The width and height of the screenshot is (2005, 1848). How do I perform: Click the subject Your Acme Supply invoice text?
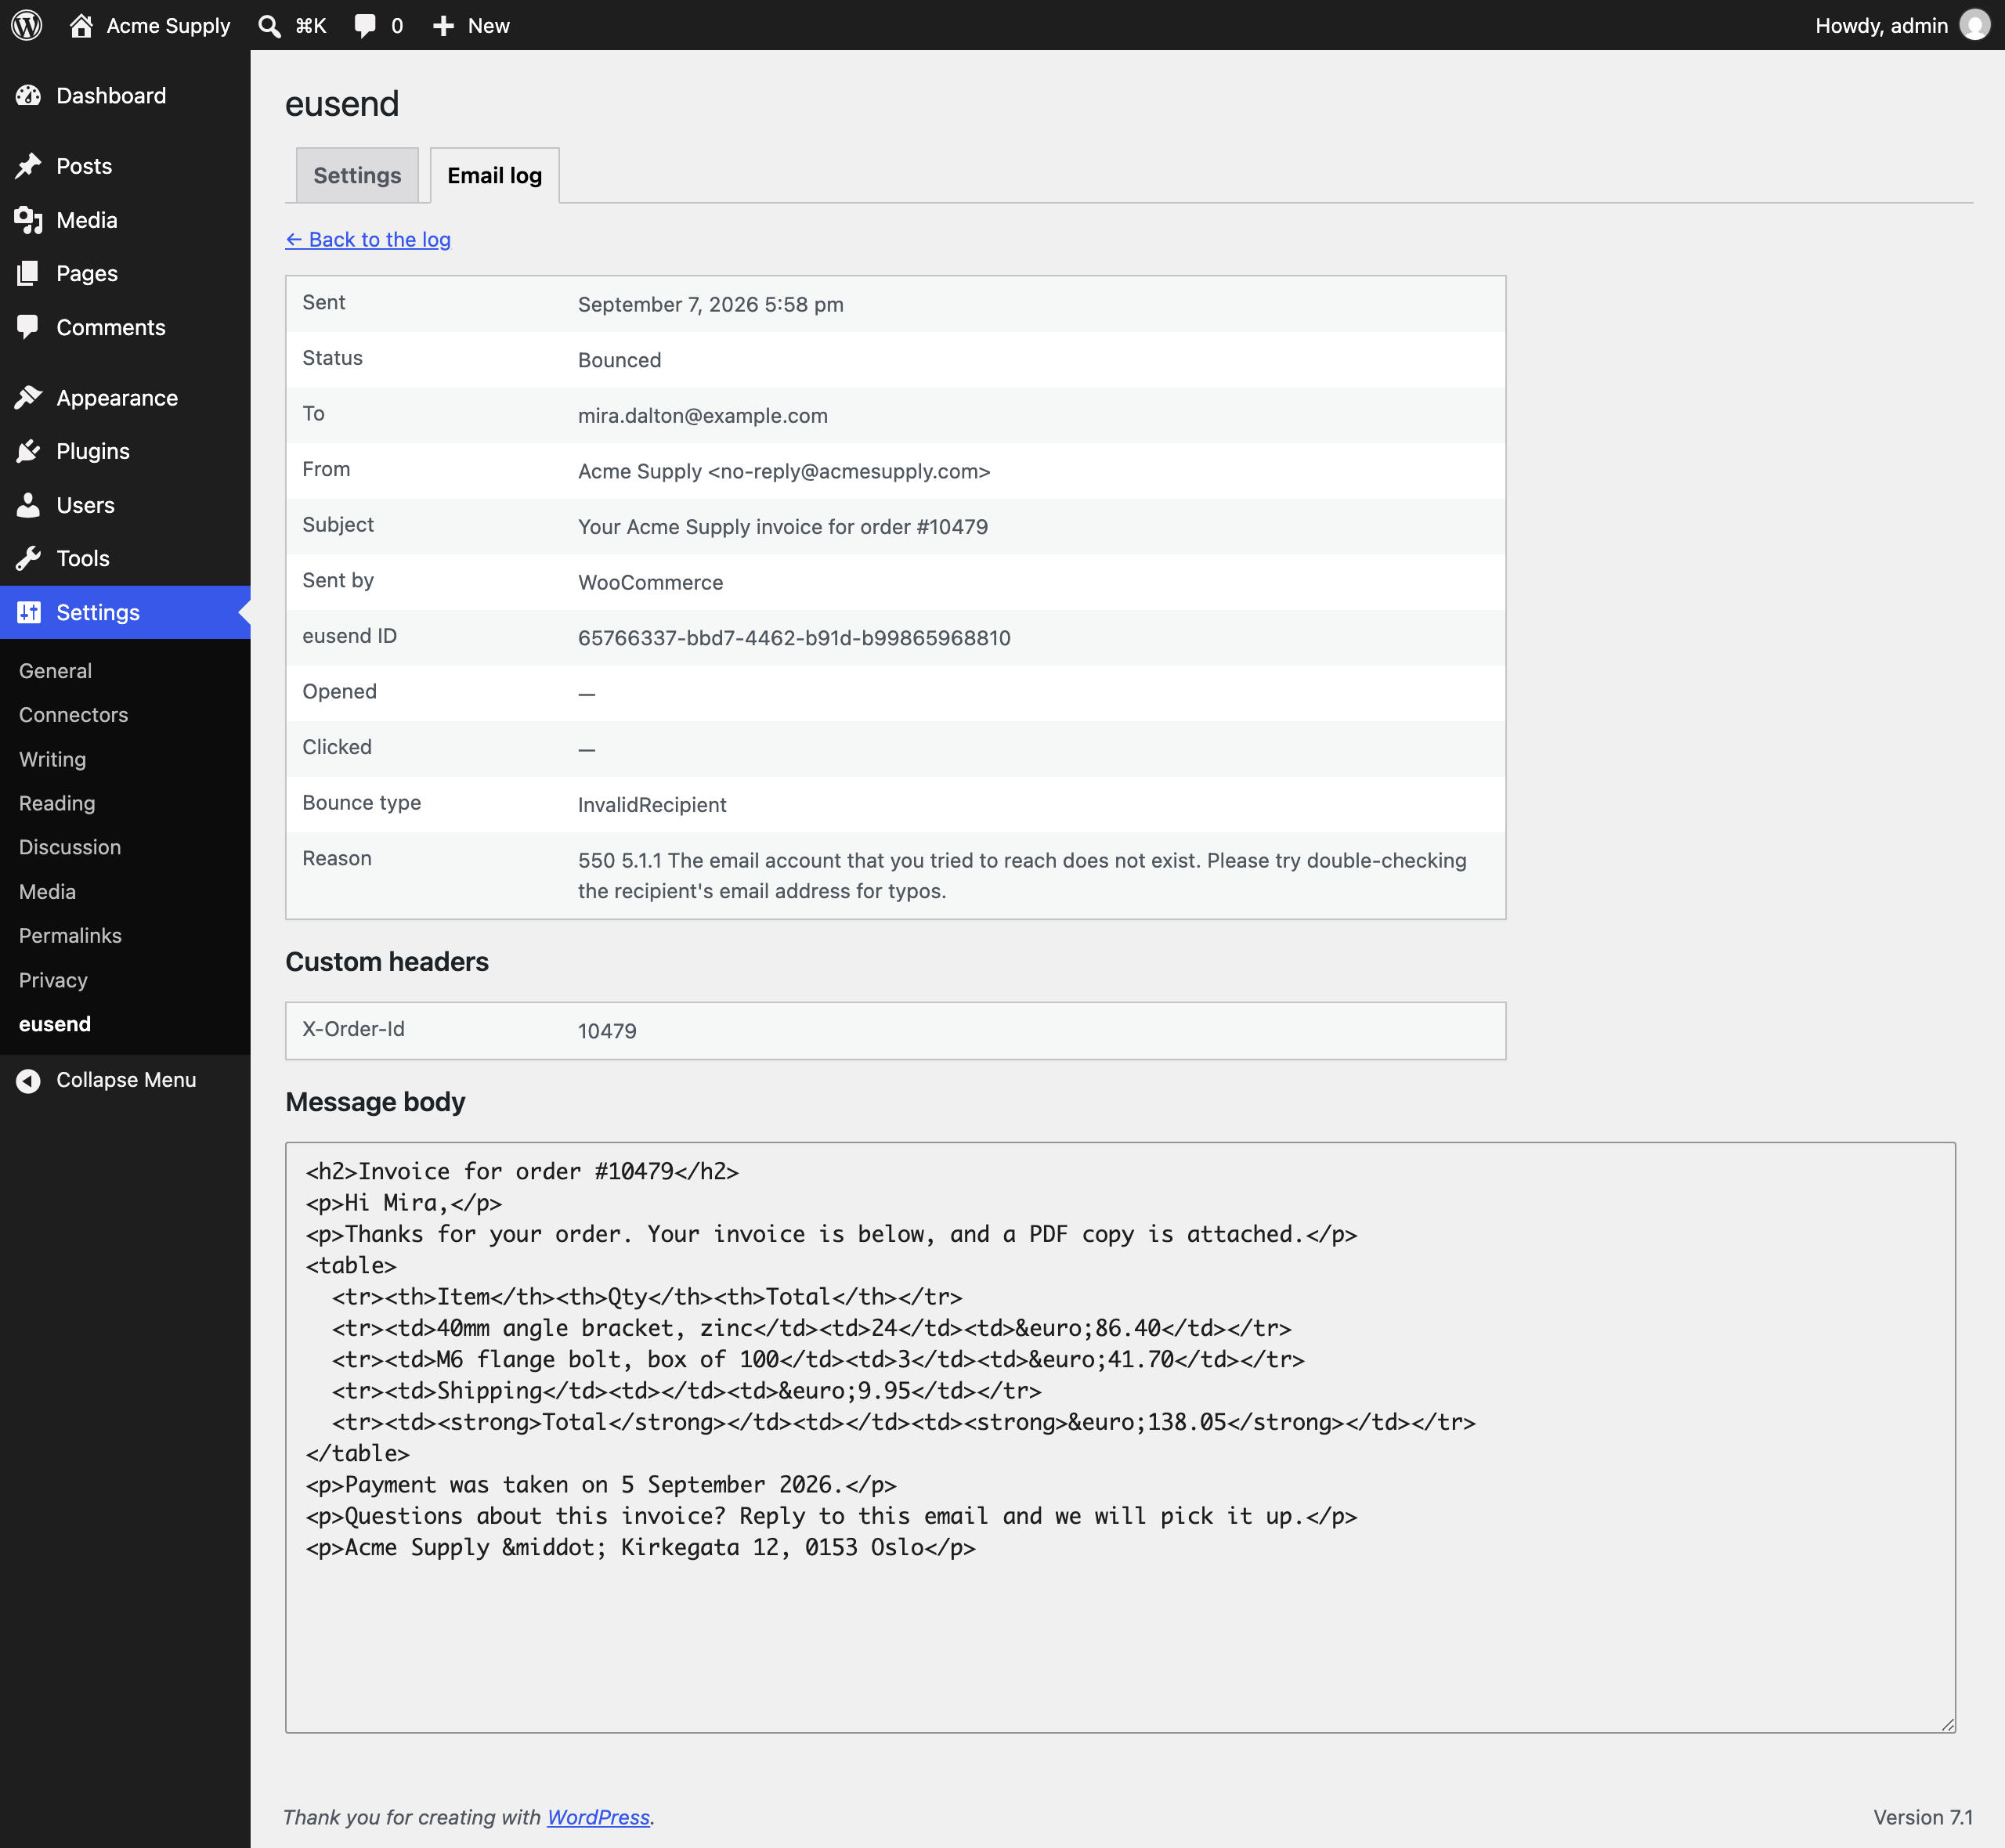(782, 527)
